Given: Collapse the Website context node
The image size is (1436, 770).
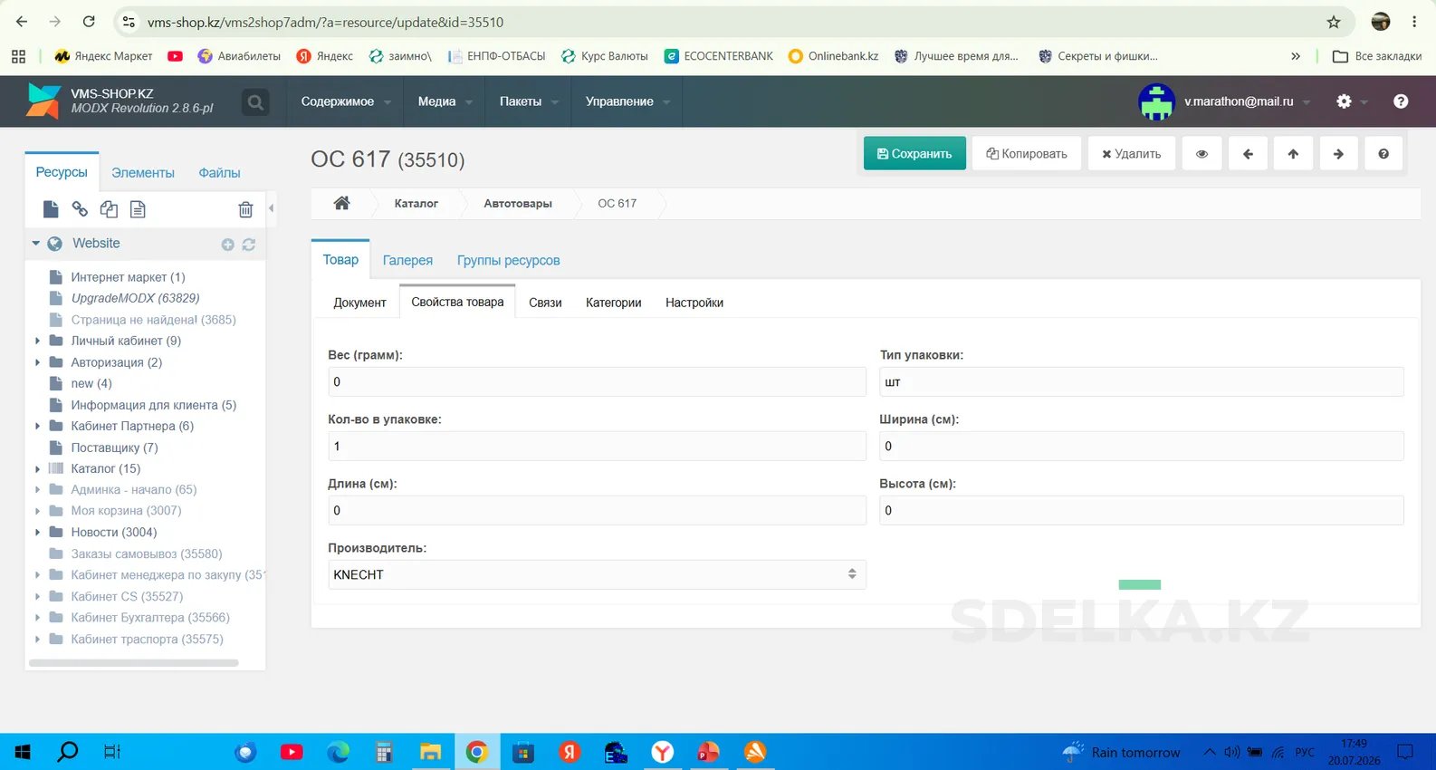Looking at the screenshot, I should tap(36, 244).
